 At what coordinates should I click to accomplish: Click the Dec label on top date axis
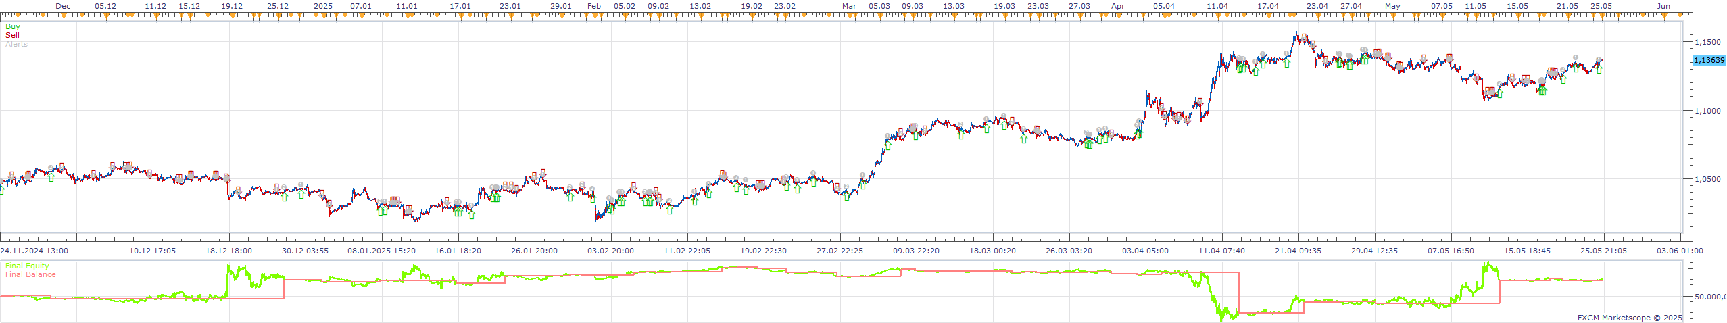(x=63, y=6)
